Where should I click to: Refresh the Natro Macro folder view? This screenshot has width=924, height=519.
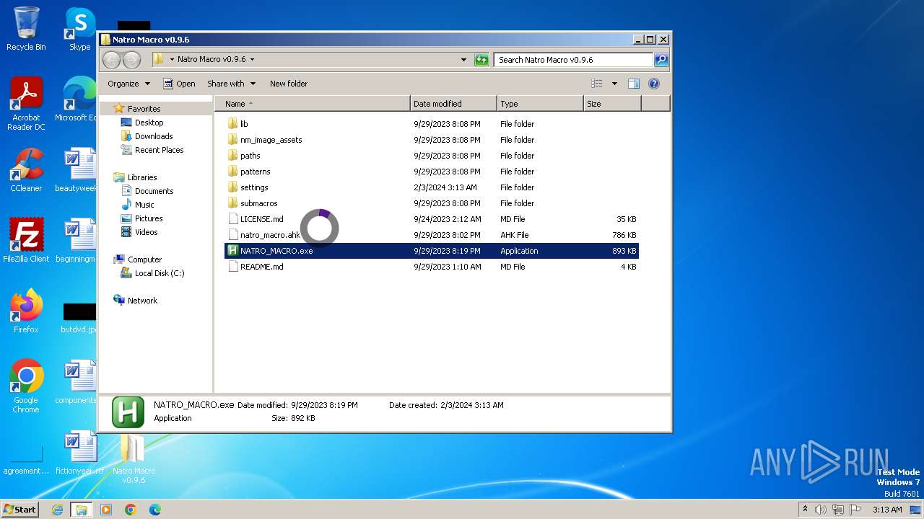tap(481, 60)
